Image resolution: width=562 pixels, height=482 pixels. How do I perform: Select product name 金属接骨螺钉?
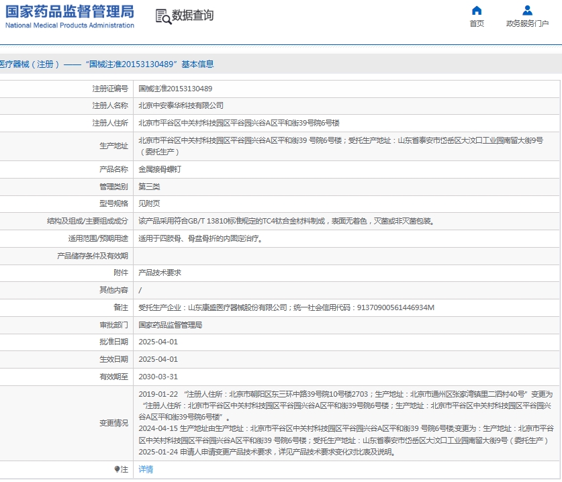coord(160,169)
